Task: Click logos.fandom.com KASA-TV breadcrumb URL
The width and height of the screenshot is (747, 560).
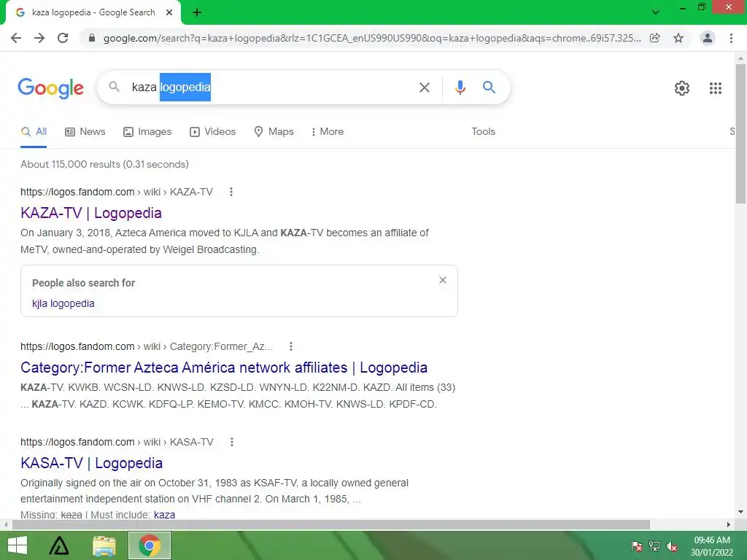Action: 117,442
